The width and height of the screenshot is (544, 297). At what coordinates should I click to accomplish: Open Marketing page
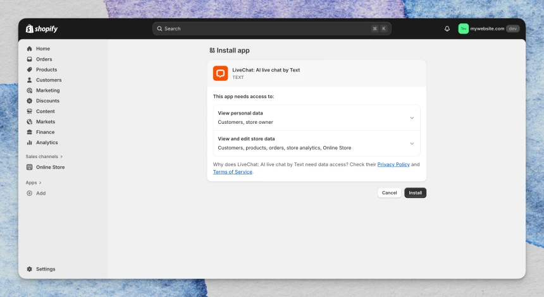click(48, 90)
